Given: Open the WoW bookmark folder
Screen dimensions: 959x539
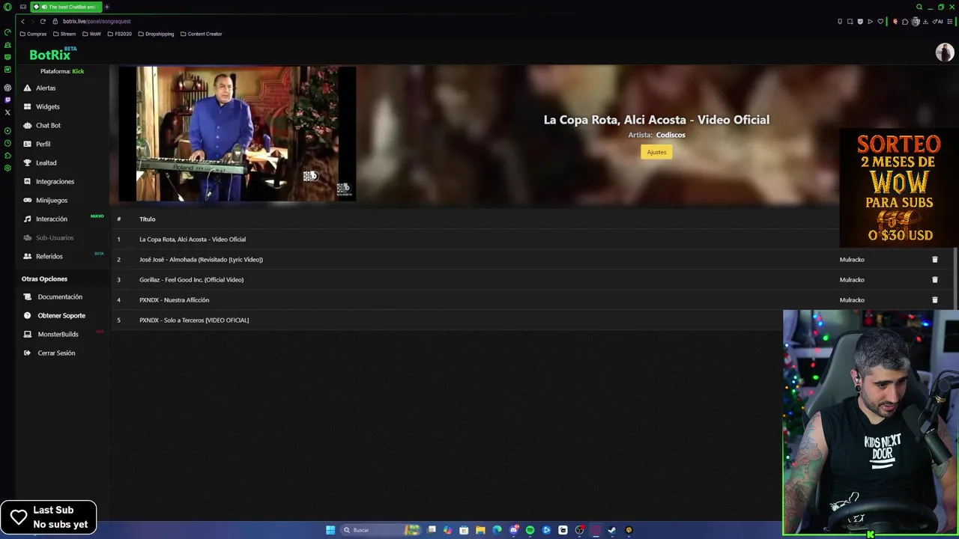Looking at the screenshot, I should point(91,34).
